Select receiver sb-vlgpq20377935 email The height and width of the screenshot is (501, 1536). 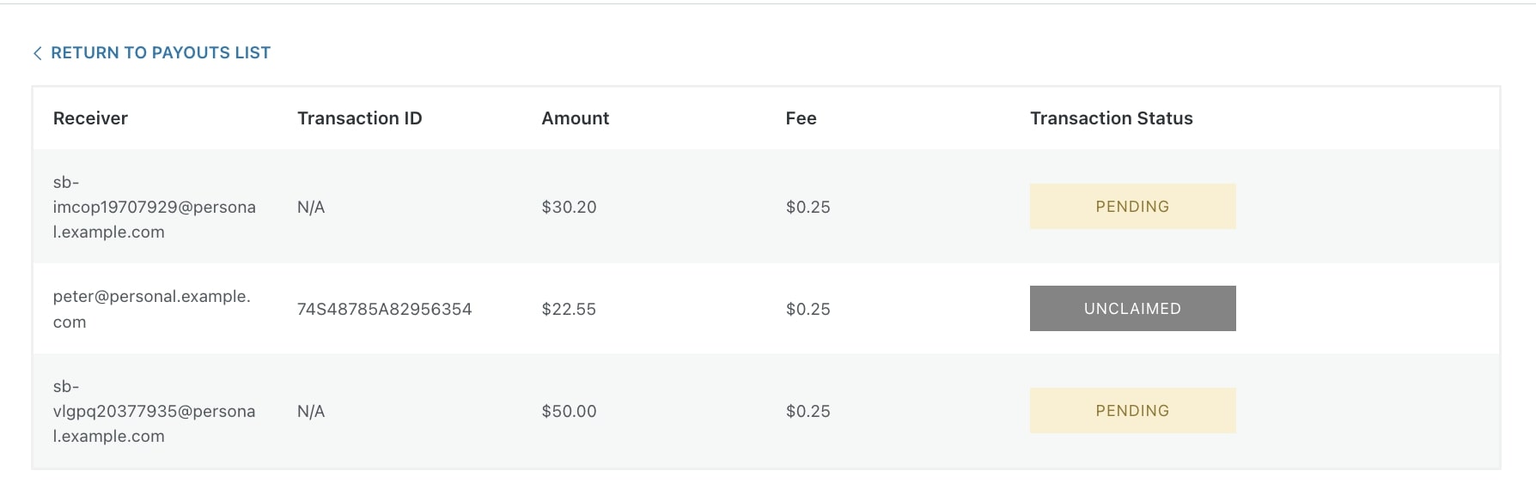point(155,411)
